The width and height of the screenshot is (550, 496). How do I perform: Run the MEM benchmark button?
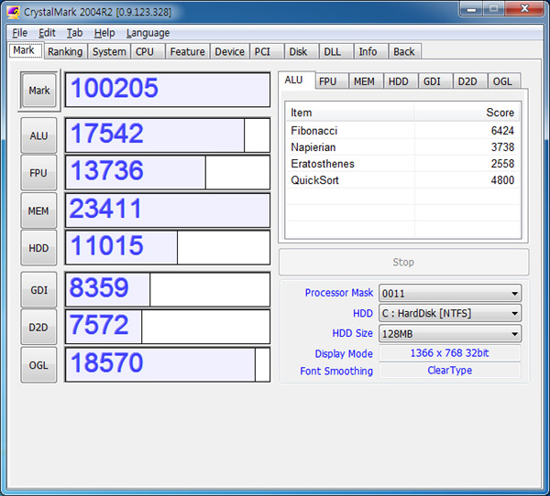point(38,210)
